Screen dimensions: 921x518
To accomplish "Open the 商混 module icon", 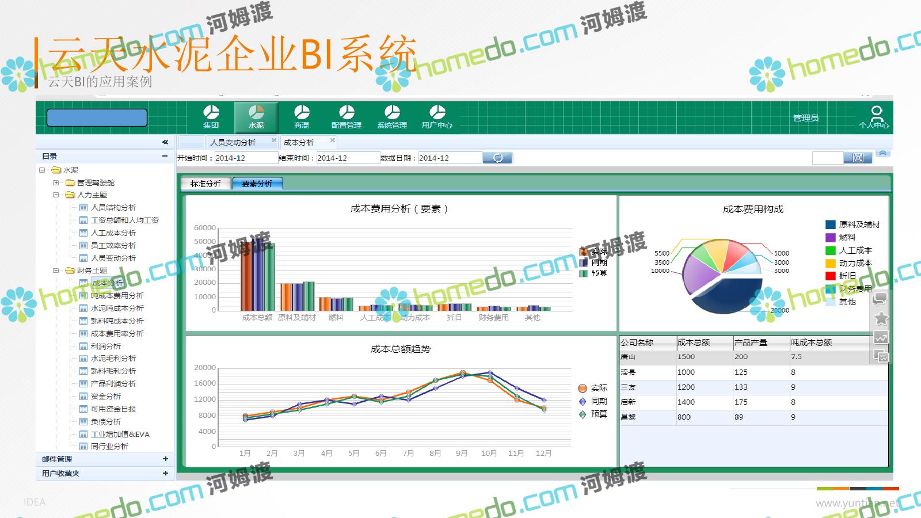I will tap(302, 116).
